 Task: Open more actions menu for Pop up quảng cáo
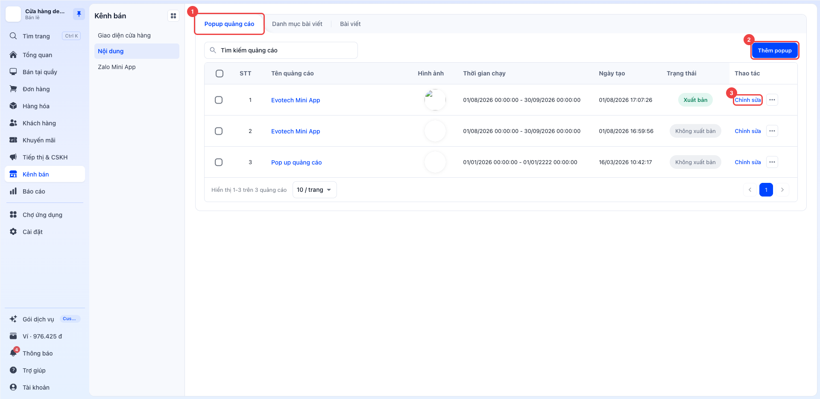point(772,162)
